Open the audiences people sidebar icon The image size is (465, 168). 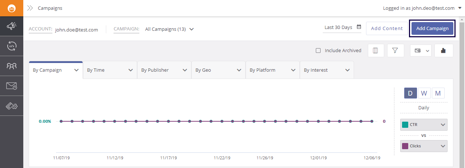12,66
